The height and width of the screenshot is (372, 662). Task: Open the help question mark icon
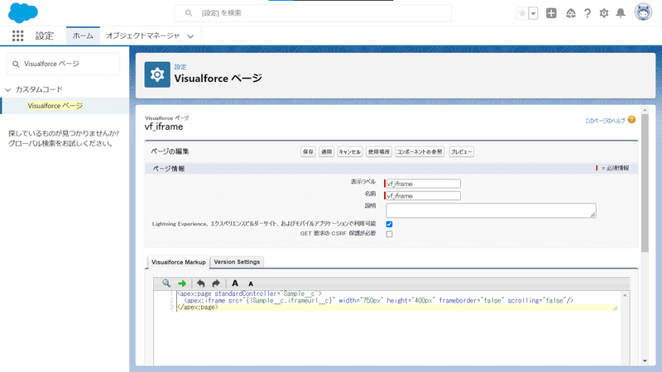[x=588, y=13]
